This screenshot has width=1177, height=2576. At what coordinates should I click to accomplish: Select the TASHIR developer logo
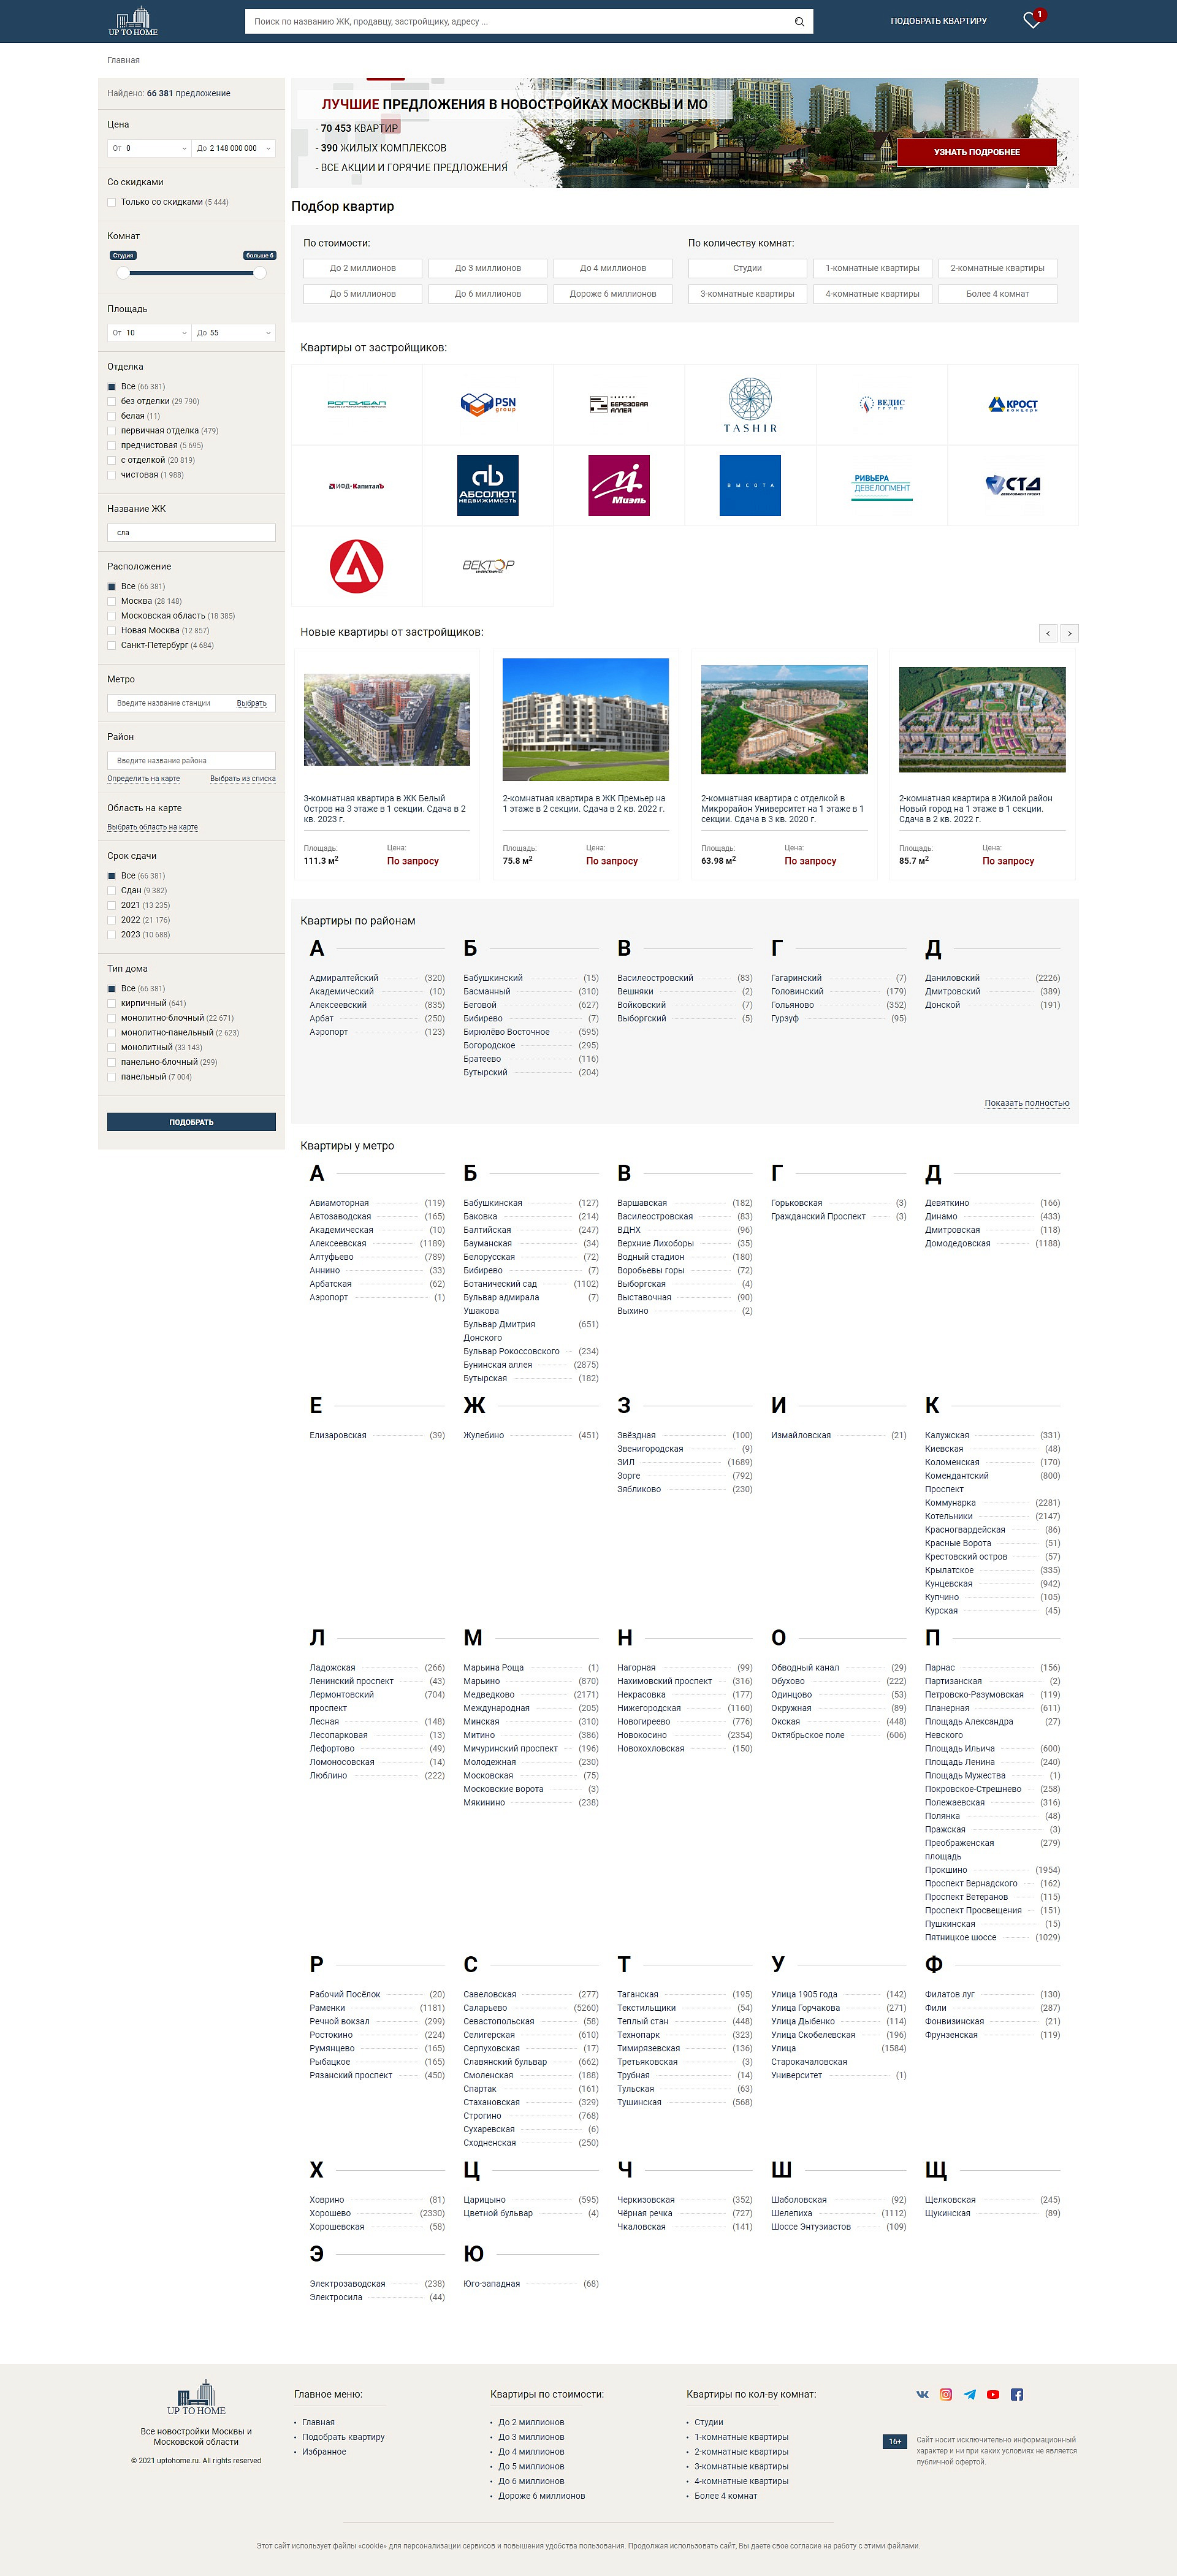pos(750,405)
